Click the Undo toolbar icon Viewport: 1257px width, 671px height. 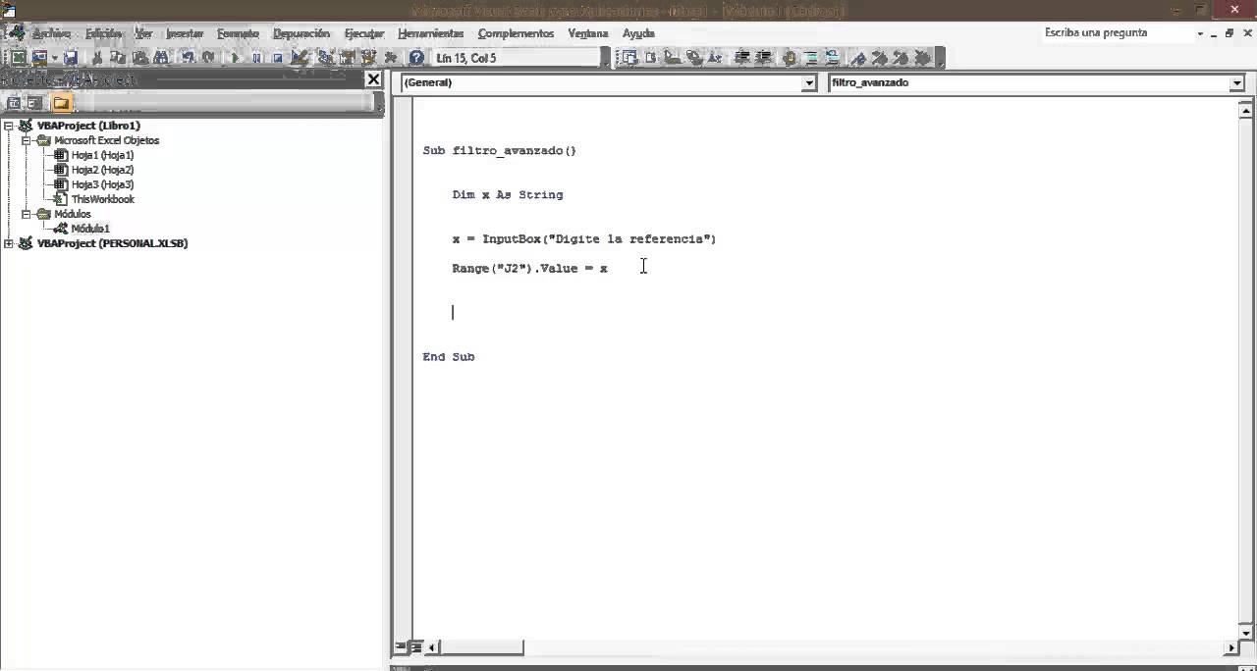tap(188, 58)
